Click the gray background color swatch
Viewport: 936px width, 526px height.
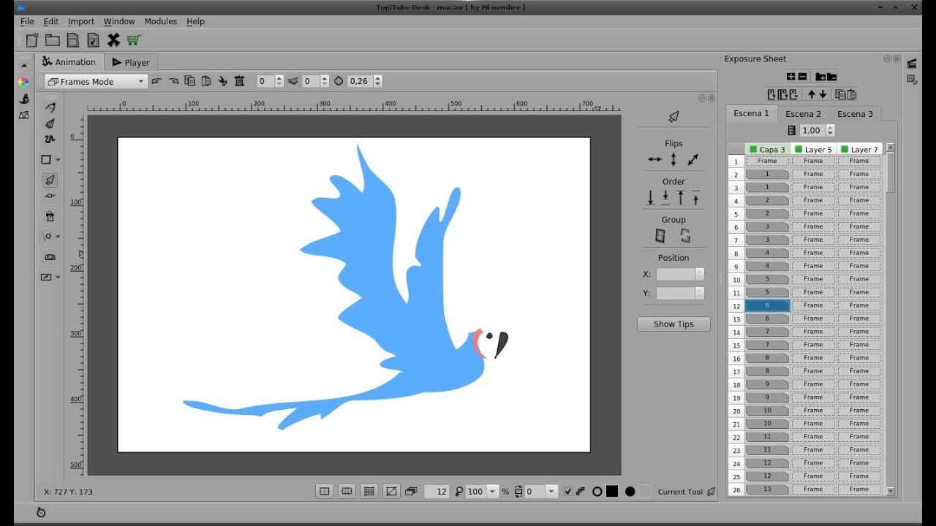tap(644, 492)
